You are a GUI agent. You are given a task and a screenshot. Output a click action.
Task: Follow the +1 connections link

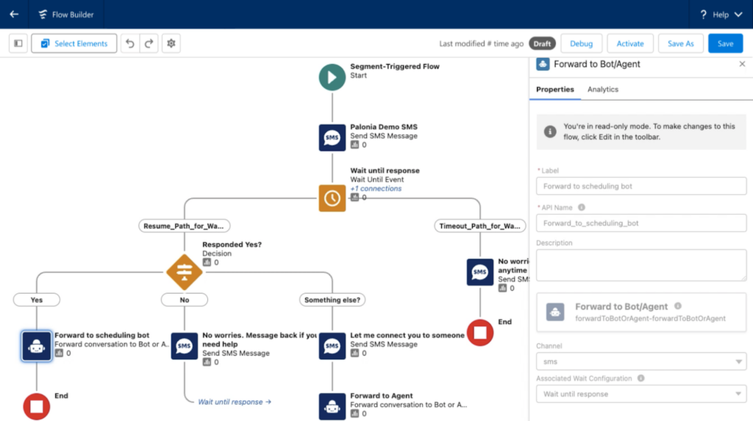point(376,189)
